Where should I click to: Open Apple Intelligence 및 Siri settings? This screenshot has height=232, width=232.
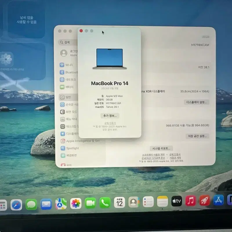80,141
